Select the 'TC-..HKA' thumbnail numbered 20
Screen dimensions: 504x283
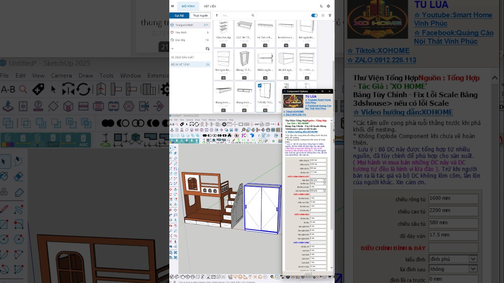pos(307,64)
